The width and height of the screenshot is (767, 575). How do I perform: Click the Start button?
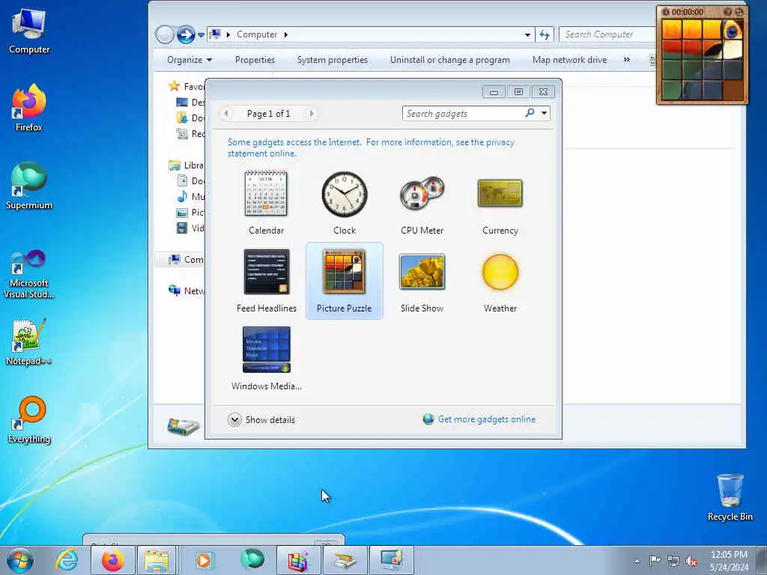click(20, 560)
